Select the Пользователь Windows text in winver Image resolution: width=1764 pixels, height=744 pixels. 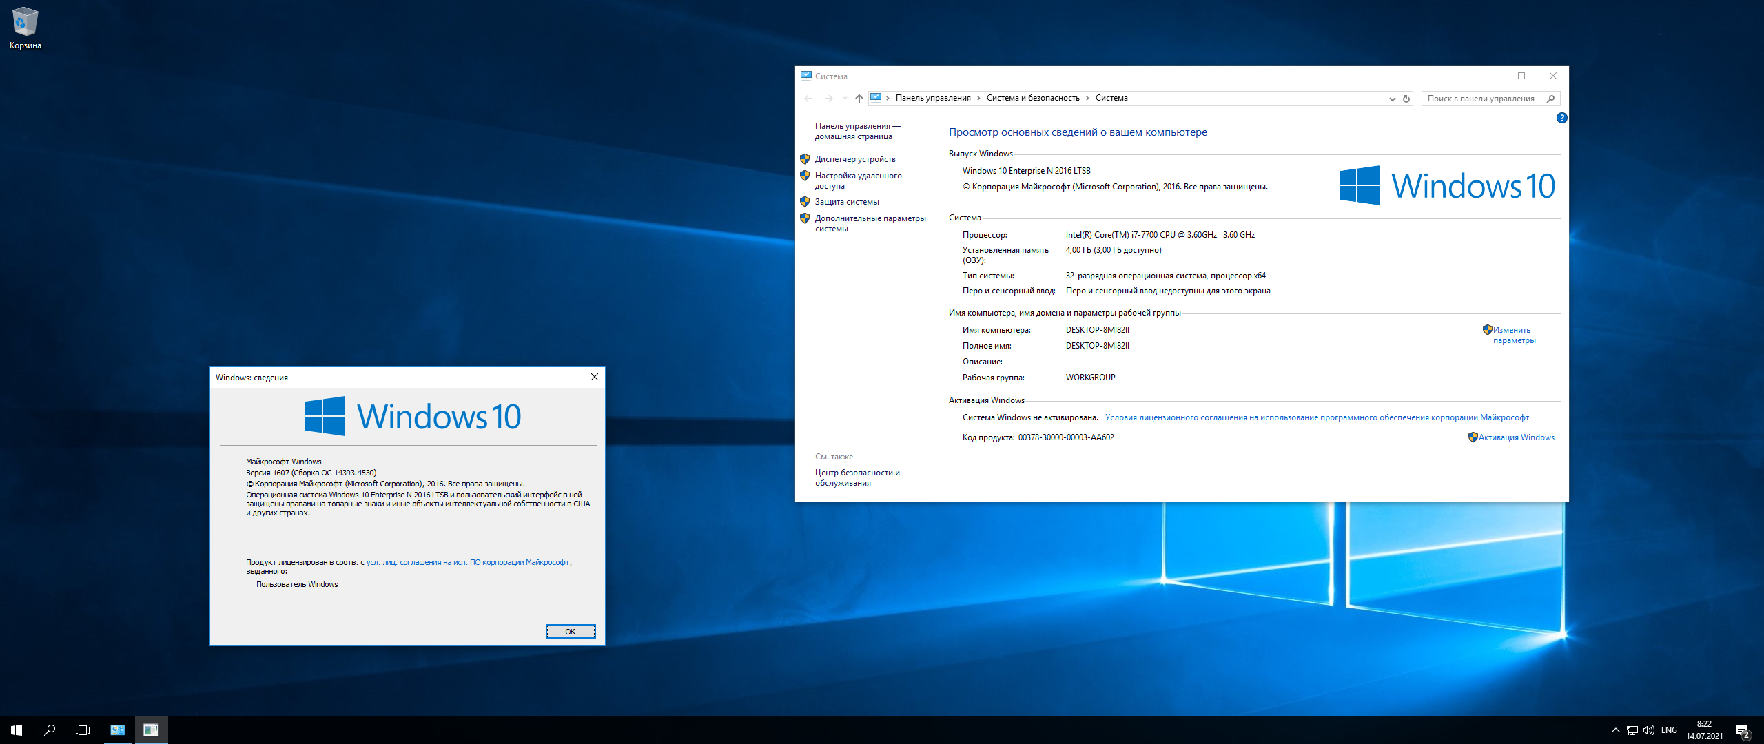point(297,584)
